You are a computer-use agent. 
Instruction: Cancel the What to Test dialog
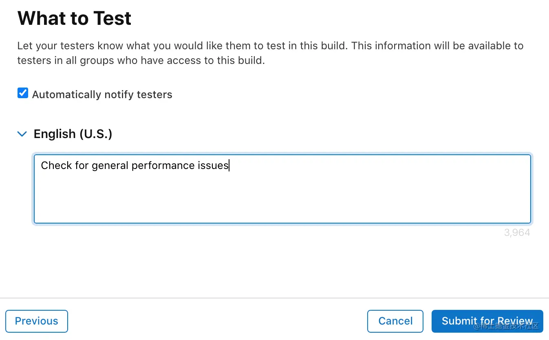[395, 321]
